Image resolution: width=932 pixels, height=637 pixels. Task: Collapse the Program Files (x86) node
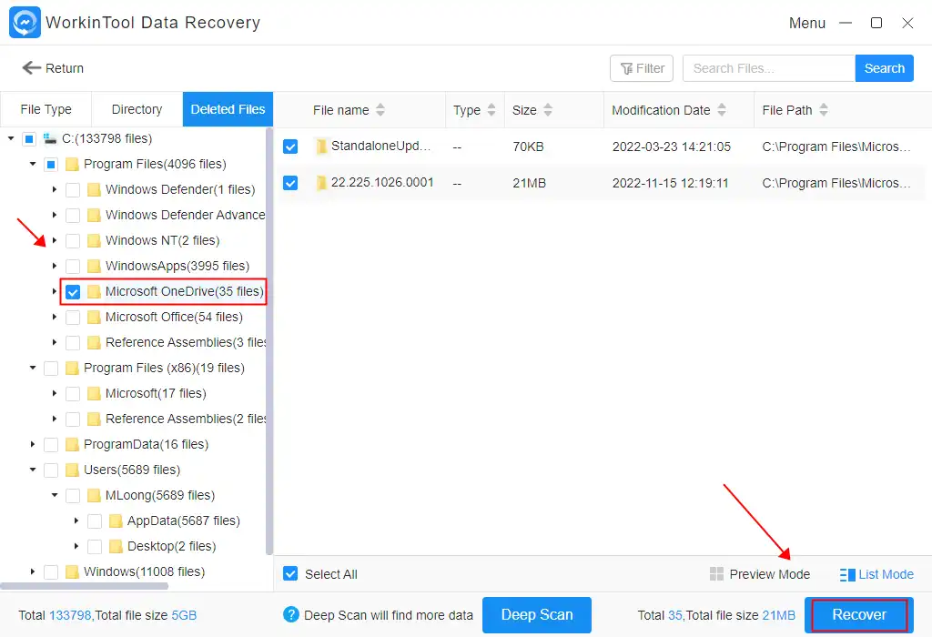(x=33, y=368)
